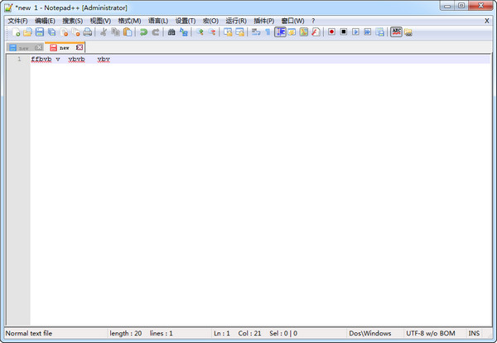497x343 pixels.
Task: Open the 文件(F) menu
Action: [x=17, y=20]
